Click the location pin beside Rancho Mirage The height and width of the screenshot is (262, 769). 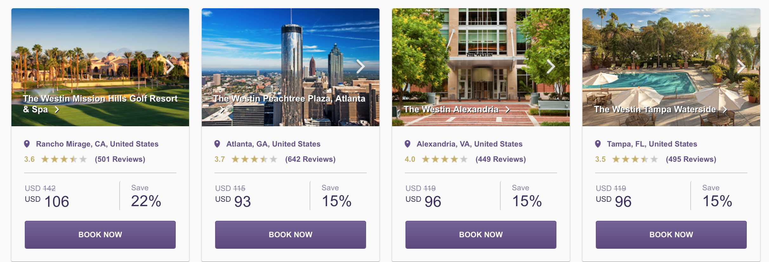coord(27,144)
